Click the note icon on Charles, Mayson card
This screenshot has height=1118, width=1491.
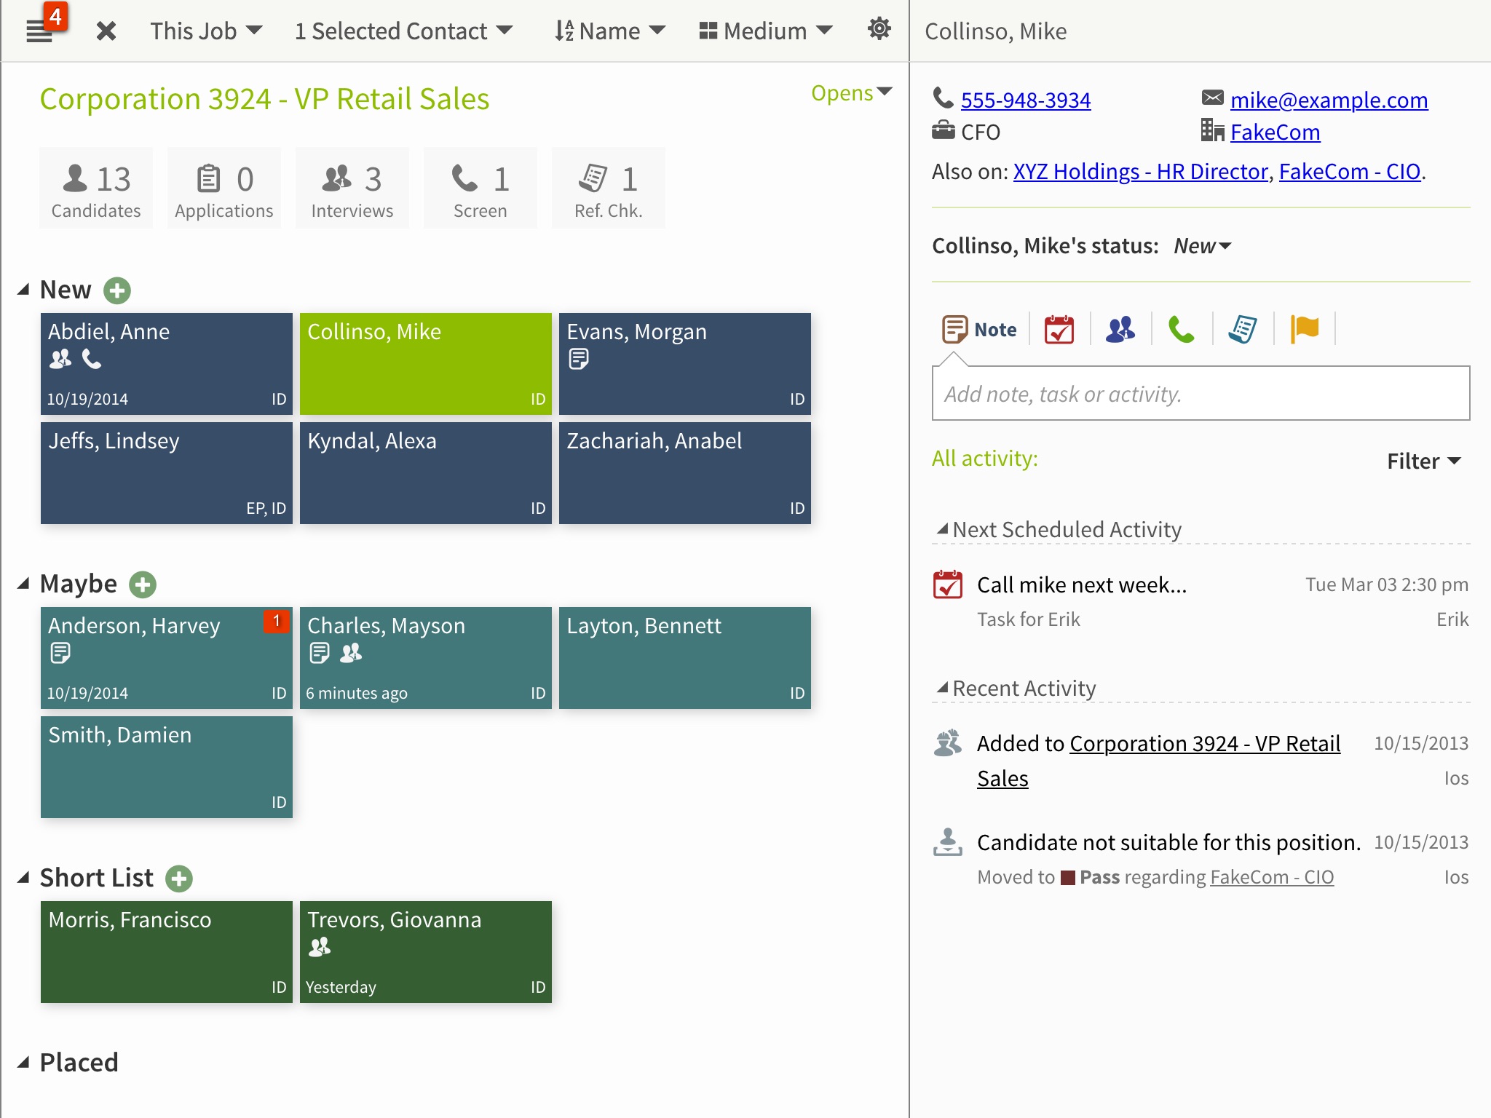click(x=320, y=653)
